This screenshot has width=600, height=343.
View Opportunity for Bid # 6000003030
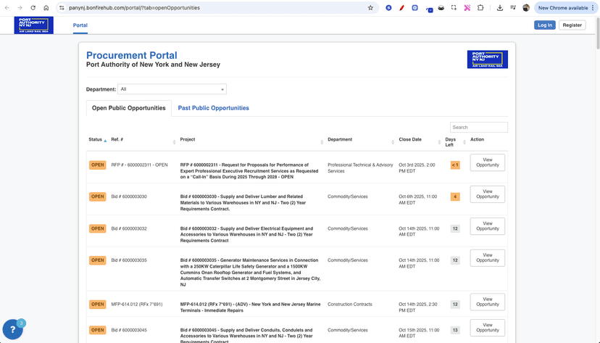click(x=487, y=194)
